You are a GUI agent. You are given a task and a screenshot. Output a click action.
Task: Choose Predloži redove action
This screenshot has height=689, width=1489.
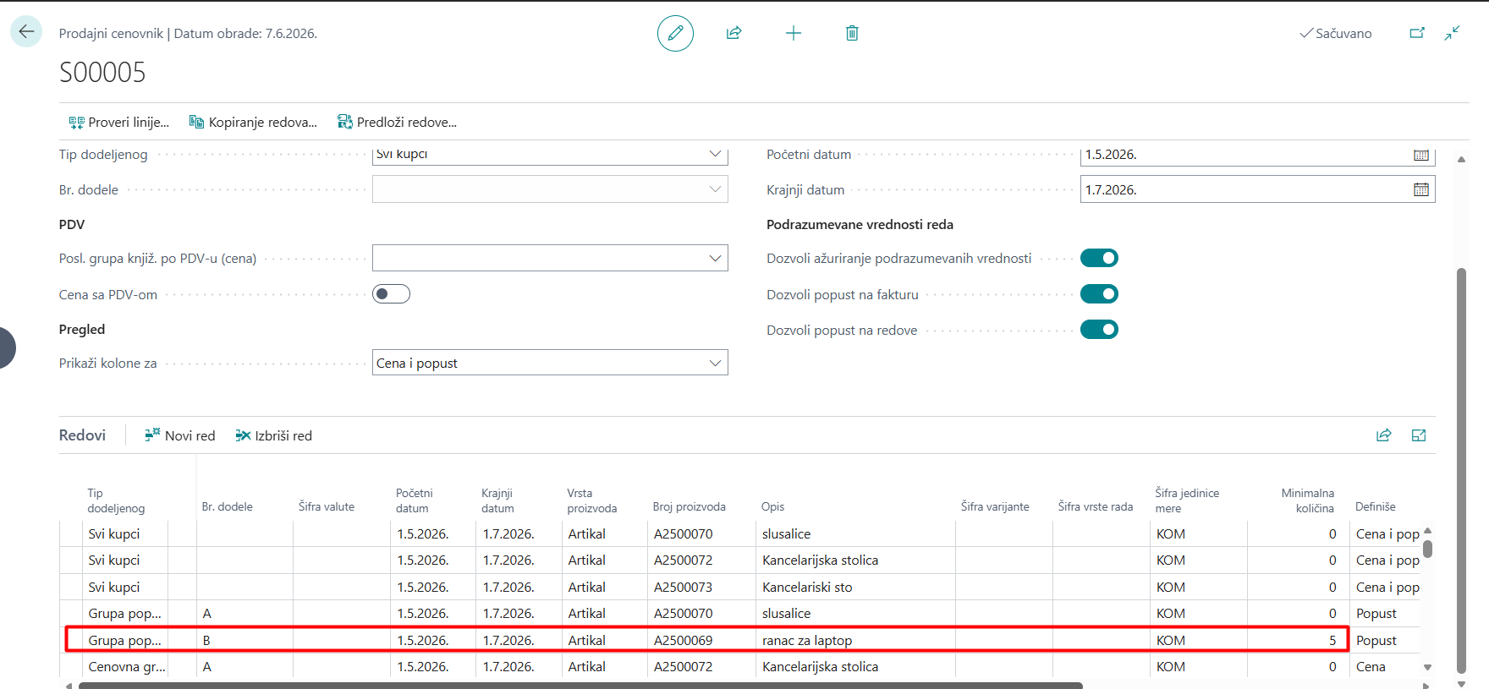pos(397,122)
